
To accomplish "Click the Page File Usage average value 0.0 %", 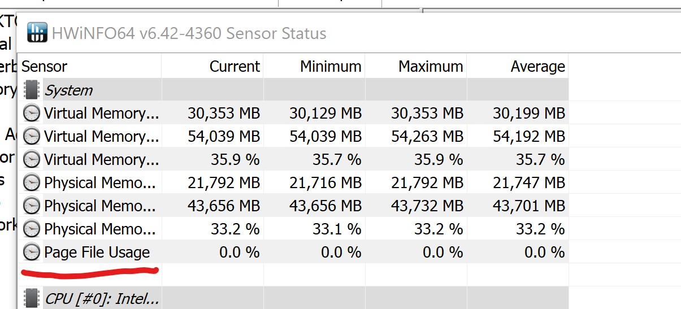I will (544, 252).
